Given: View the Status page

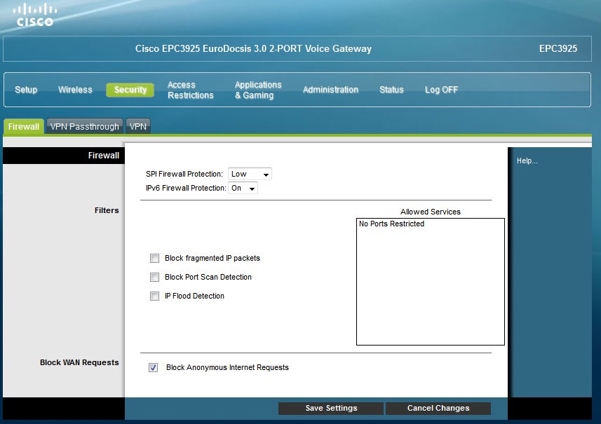Looking at the screenshot, I should coord(391,90).
